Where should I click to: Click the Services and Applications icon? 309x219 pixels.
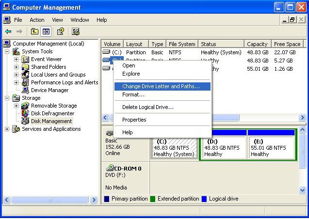[16, 129]
